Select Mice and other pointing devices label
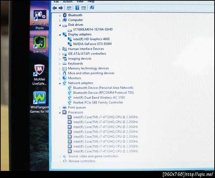The height and width of the screenshot is (178, 215). pos(91,73)
